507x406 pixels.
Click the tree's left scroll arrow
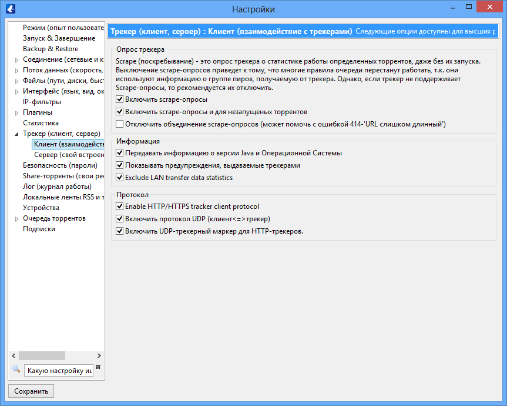(x=14, y=355)
